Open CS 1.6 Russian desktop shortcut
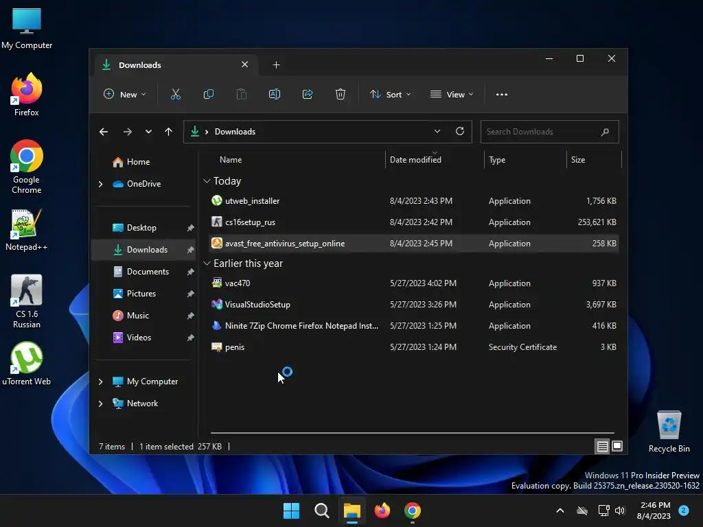This screenshot has height=527, width=703. (27, 301)
